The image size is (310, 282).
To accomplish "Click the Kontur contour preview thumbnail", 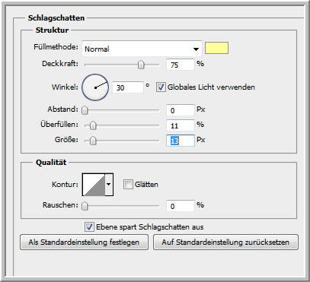I will pyautogui.click(x=94, y=185).
